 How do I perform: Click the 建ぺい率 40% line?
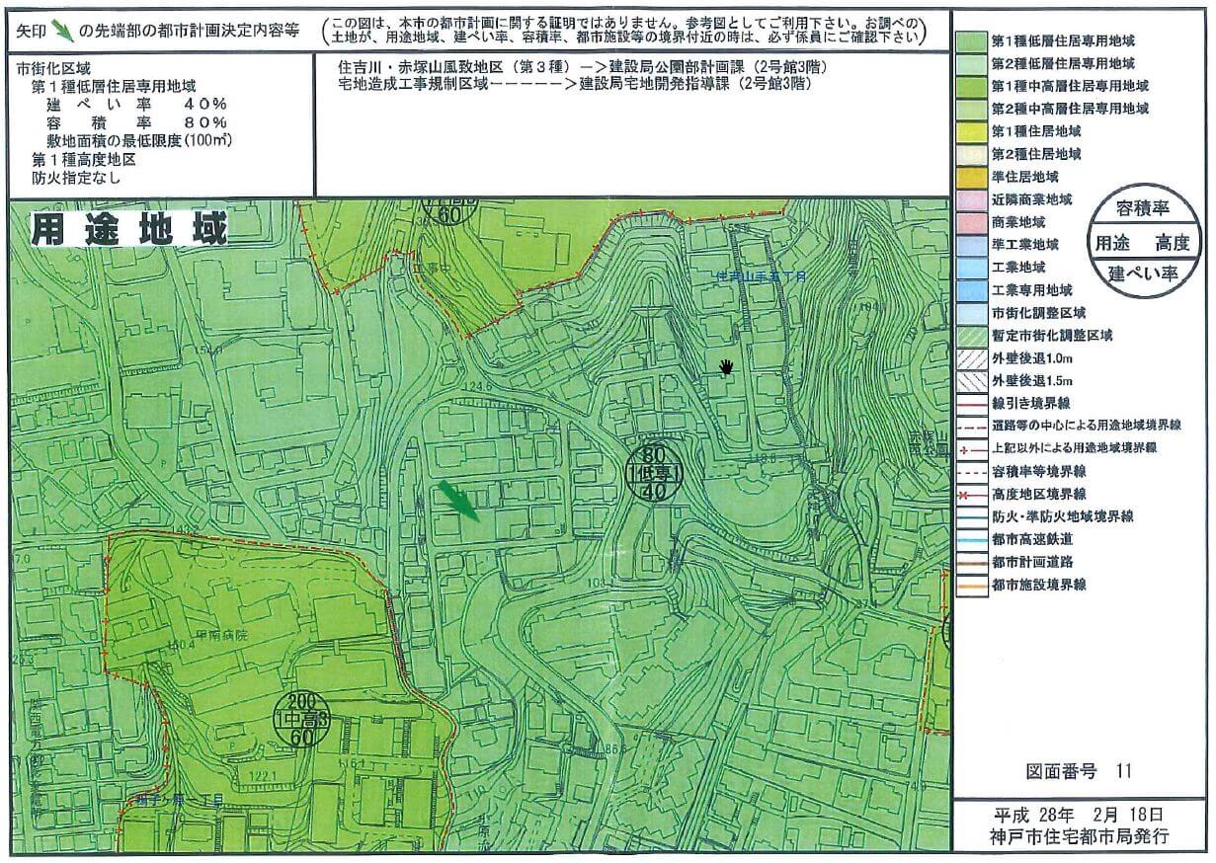click(136, 105)
